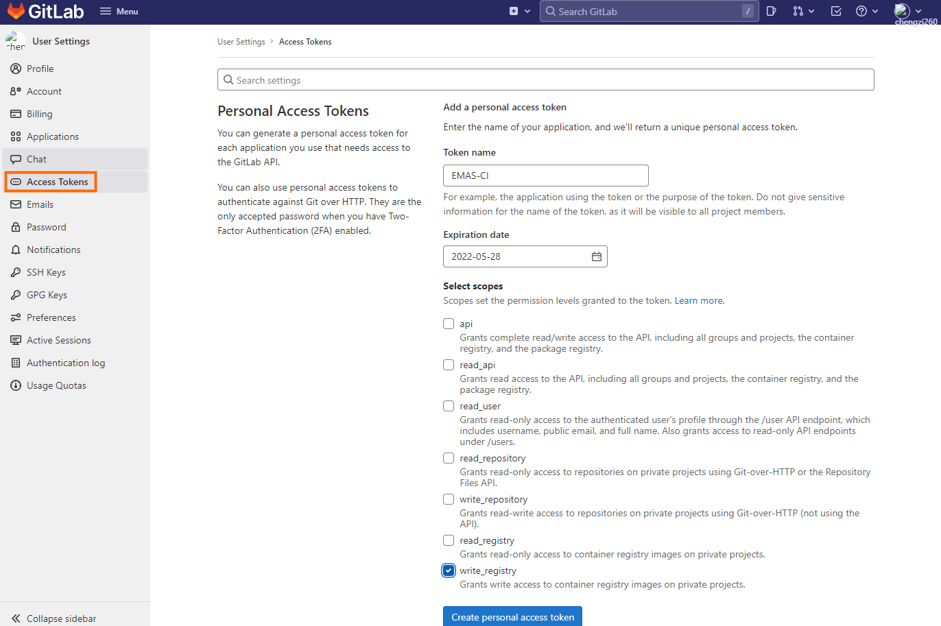
Task: Click Create personal access token button
Action: click(x=512, y=616)
